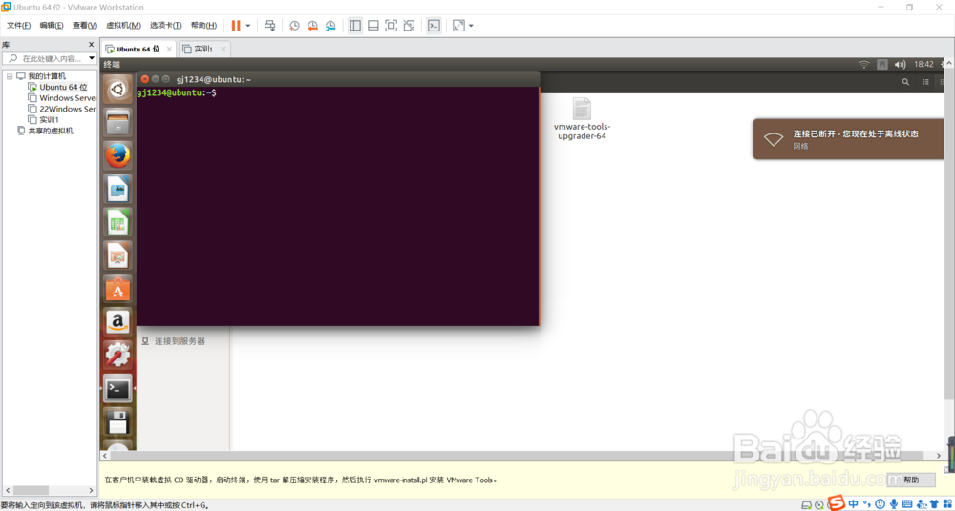The image size is (955, 511).
Task: Open the 文件(F) menu
Action: pyautogui.click(x=18, y=26)
